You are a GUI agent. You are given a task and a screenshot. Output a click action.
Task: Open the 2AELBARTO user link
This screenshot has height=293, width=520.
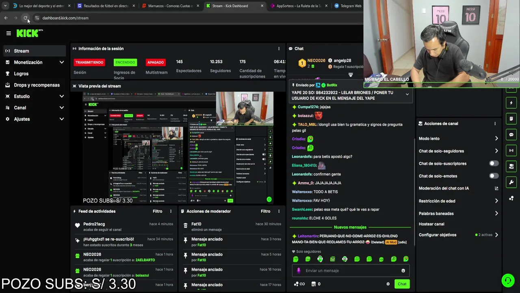pos(145,260)
